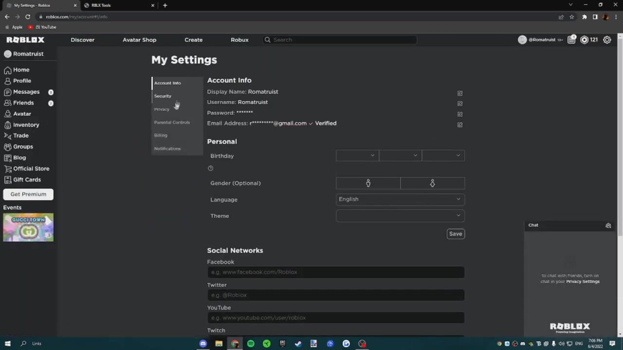Open the notifications stream icon
This screenshot has width=623, height=350.
pos(571,40)
